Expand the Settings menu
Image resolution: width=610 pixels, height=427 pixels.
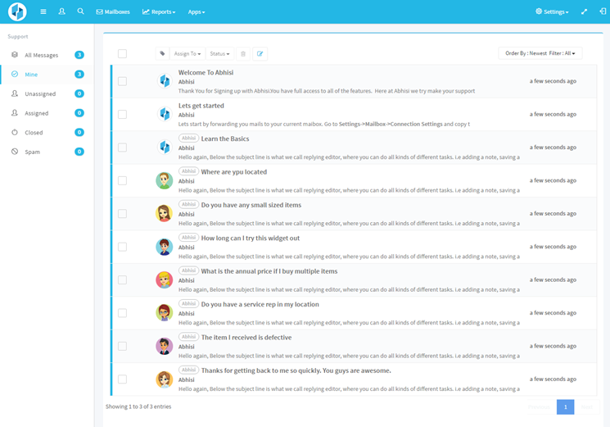point(552,11)
